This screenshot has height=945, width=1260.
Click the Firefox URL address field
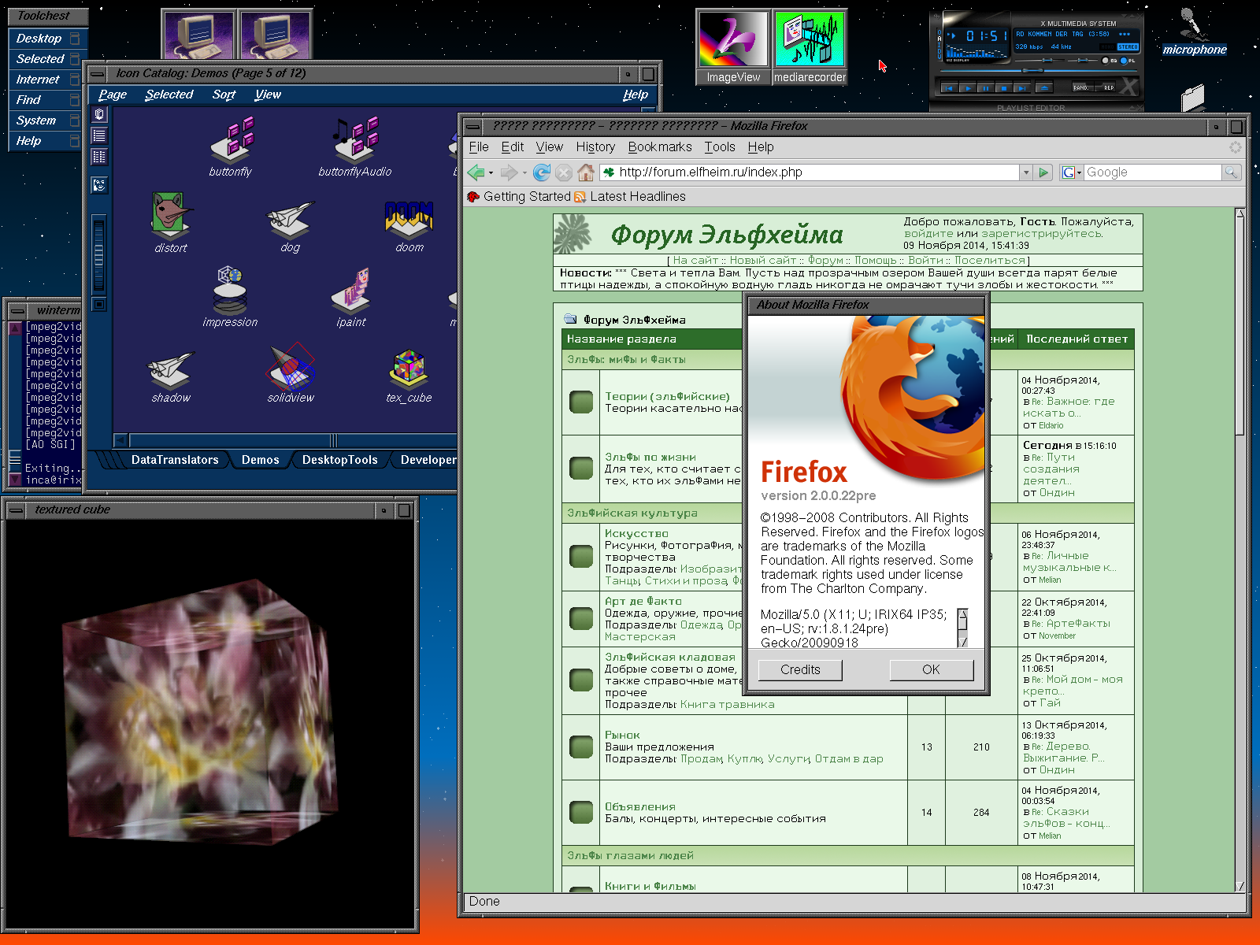pos(810,172)
